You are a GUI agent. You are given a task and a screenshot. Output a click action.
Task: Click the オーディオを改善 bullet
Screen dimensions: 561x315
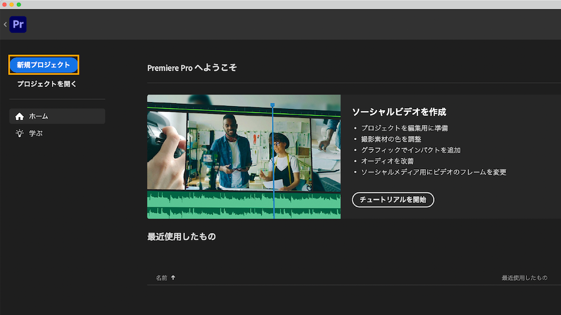pyautogui.click(x=387, y=161)
